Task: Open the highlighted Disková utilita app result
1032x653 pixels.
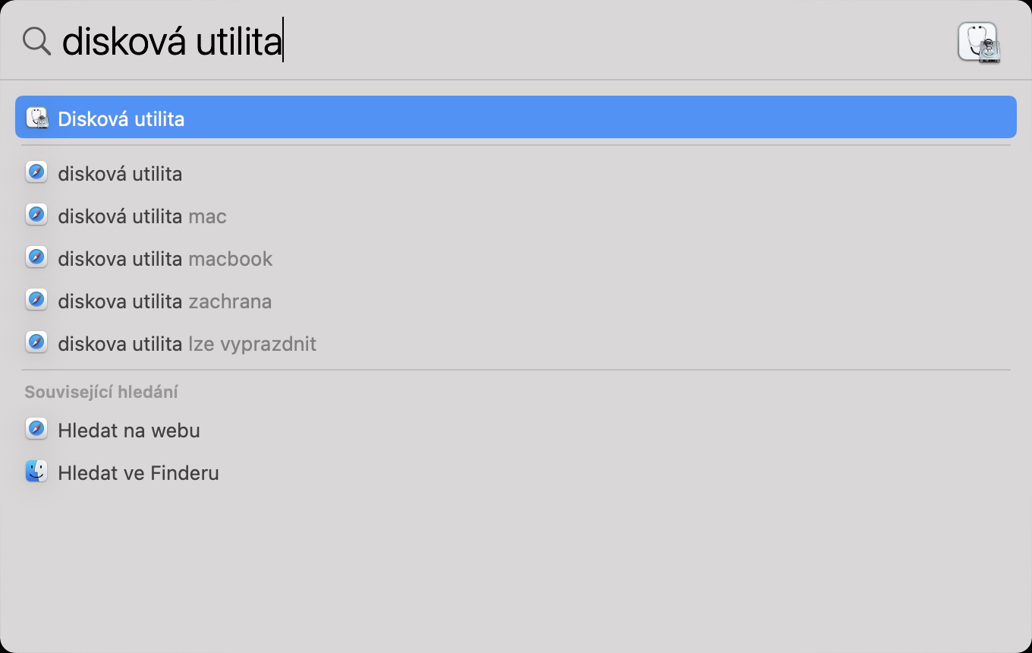Action: pyautogui.click(x=121, y=119)
